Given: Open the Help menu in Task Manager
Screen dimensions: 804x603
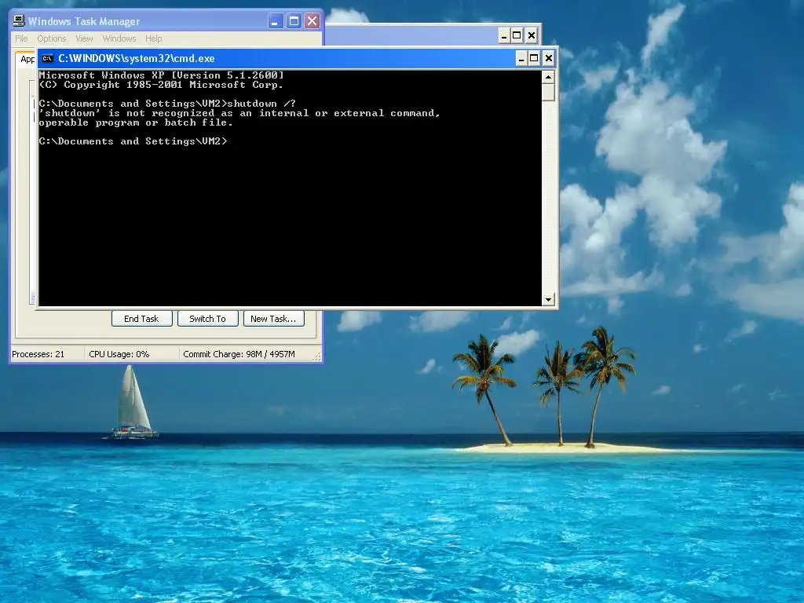Looking at the screenshot, I should point(153,38).
